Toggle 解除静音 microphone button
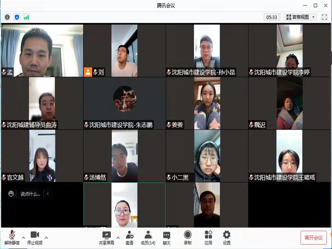Screen dimensions: 332x249 coord(12,237)
